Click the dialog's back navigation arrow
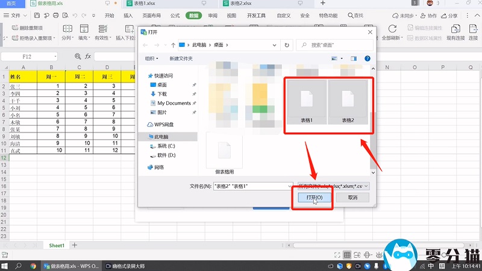Viewport: 482px width, 271px height. [x=146, y=45]
